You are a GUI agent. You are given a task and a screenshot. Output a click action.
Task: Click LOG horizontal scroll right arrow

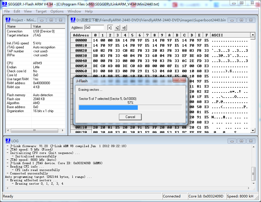(249, 188)
